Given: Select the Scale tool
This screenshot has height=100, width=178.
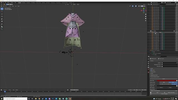Looking at the screenshot, I should 2,19.
